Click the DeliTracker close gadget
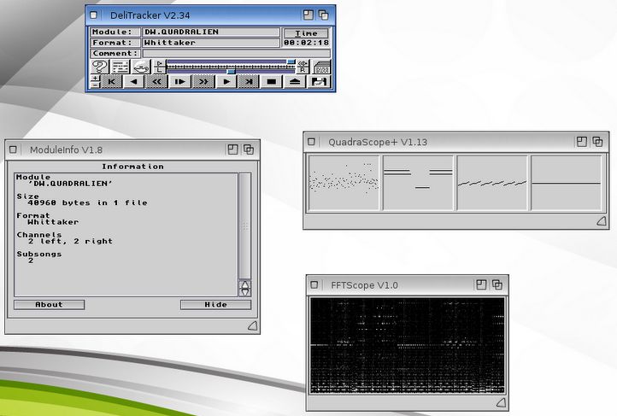This screenshot has height=416, width=617. pos(93,15)
